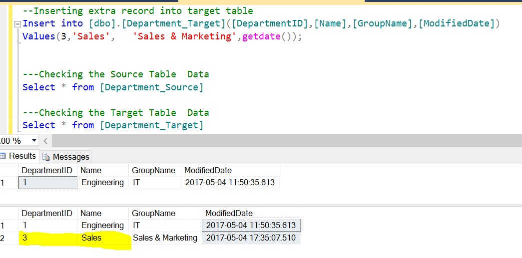
Task: Place cursor on [Department_Source] in the query
Action: click(x=151, y=87)
